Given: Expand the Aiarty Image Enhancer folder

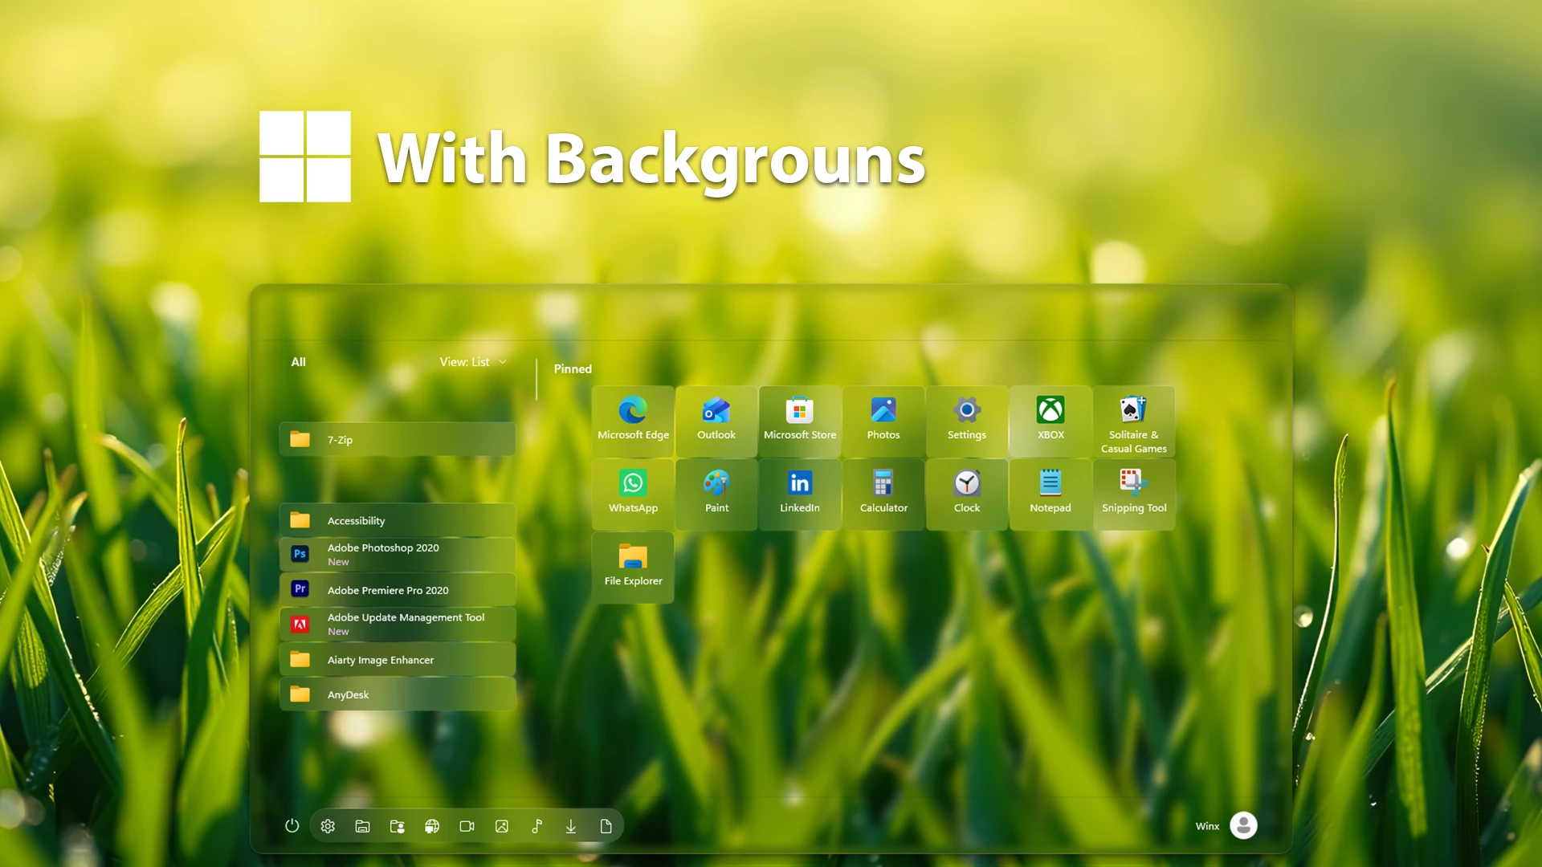Looking at the screenshot, I should tap(398, 659).
